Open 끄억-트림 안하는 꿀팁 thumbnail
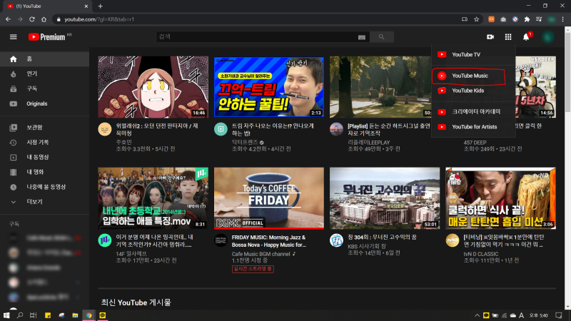Viewport: 571px width, 321px height. (x=269, y=86)
